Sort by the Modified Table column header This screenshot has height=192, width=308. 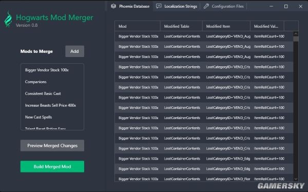click(181, 26)
